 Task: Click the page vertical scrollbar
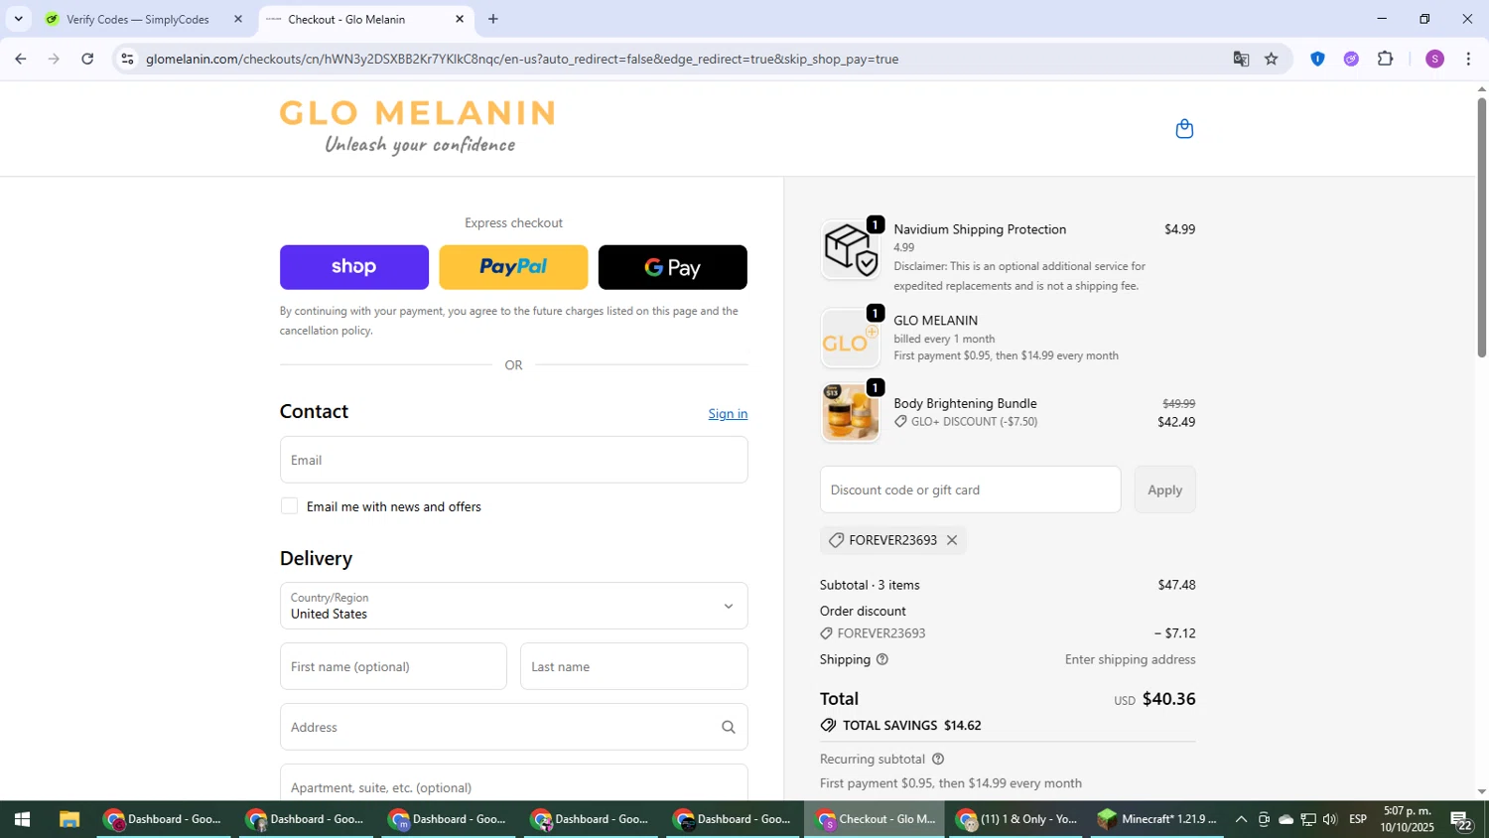pos(1482,227)
